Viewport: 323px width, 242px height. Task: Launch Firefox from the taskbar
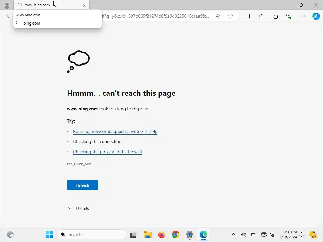click(x=162, y=234)
